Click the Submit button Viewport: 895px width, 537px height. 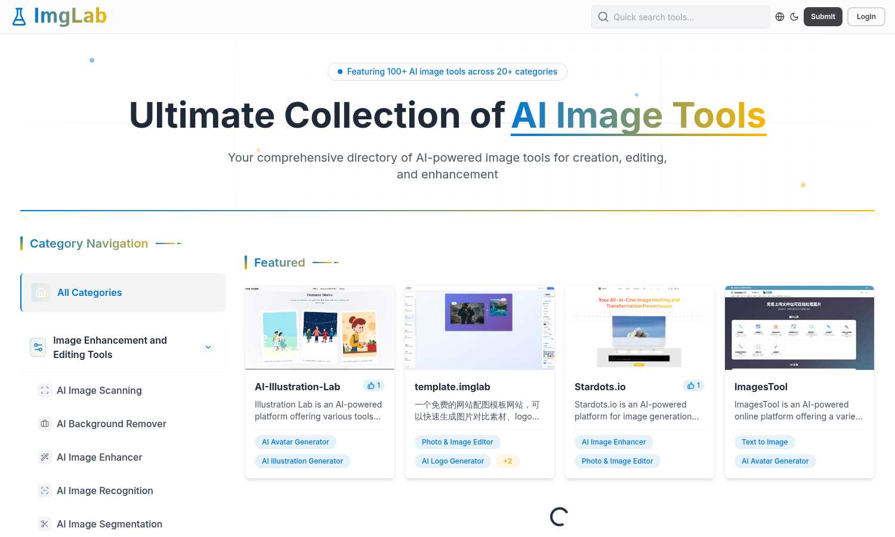point(823,17)
